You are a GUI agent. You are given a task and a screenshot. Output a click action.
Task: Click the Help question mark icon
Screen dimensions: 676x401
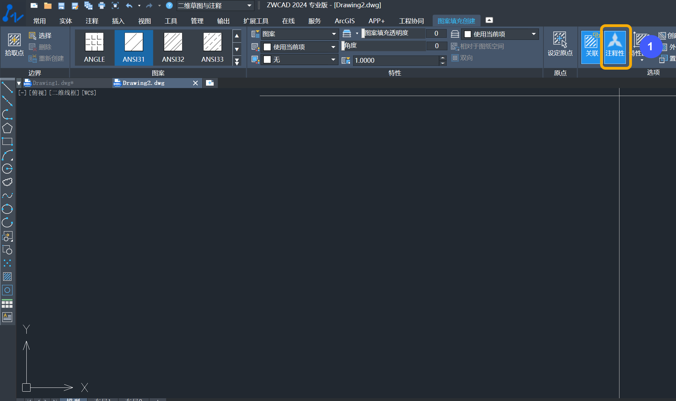tap(169, 6)
